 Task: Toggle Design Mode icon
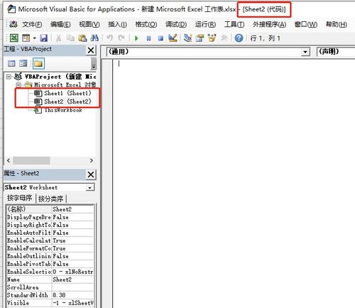[x=173, y=38]
